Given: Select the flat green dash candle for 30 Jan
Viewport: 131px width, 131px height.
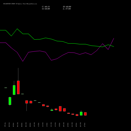Looking at the screenshot, I should tap(6, 88).
